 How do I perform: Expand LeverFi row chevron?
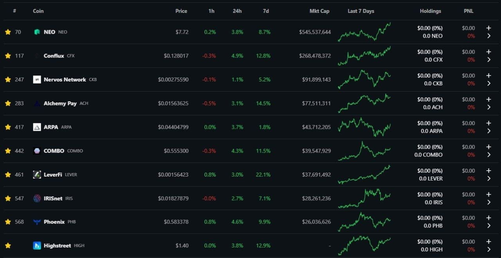tap(489, 179)
